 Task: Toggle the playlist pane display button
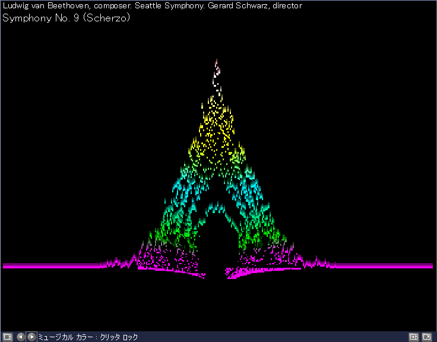click(414, 337)
